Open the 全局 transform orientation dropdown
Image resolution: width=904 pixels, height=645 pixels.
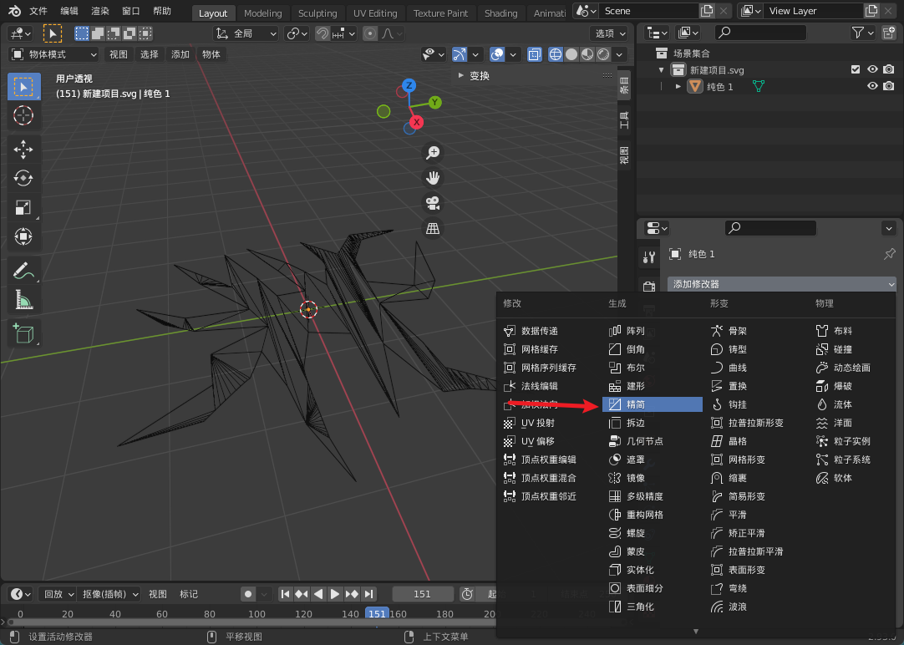point(246,33)
